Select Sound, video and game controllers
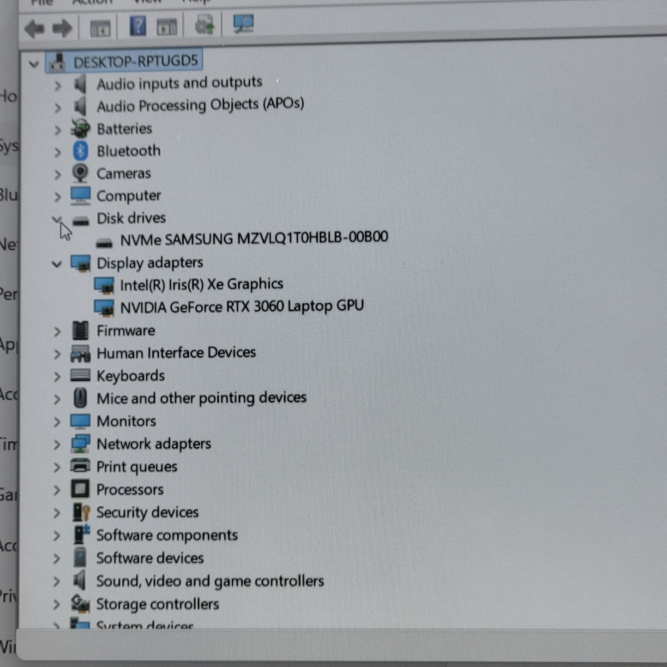The height and width of the screenshot is (667, 667). [x=210, y=581]
